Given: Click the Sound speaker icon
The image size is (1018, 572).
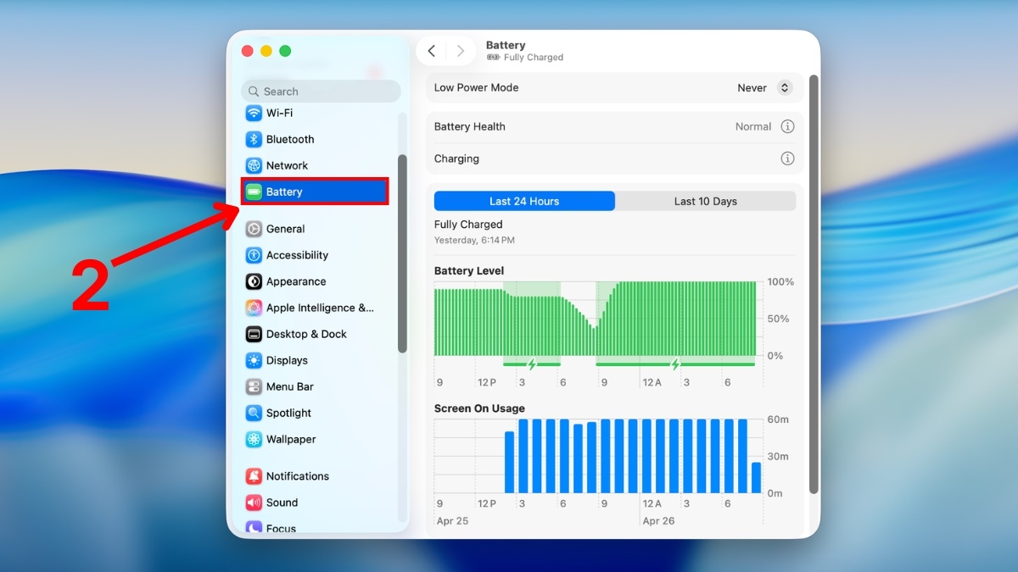Looking at the screenshot, I should click(254, 503).
